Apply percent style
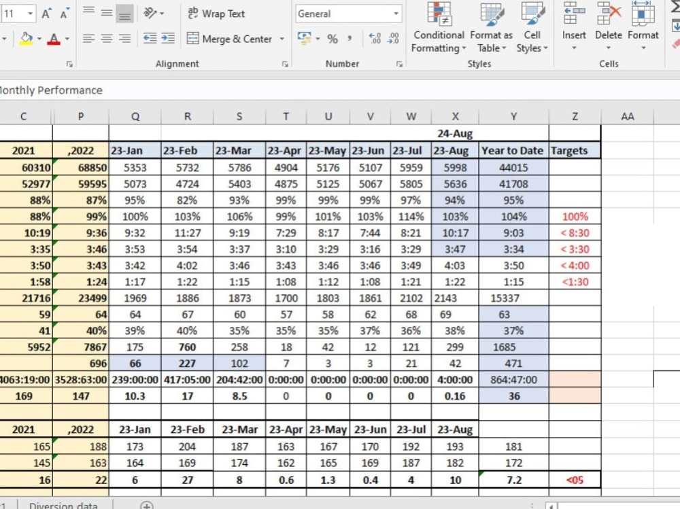The height and width of the screenshot is (509, 680). coord(333,39)
